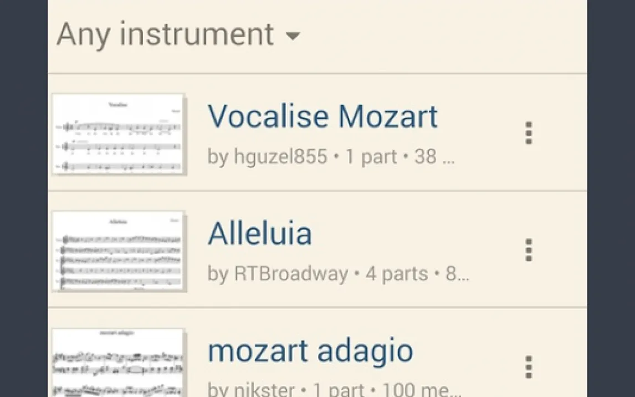Click the 4 parts text under Alleluia
The image size is (635, 397).
tap(396, 273)
